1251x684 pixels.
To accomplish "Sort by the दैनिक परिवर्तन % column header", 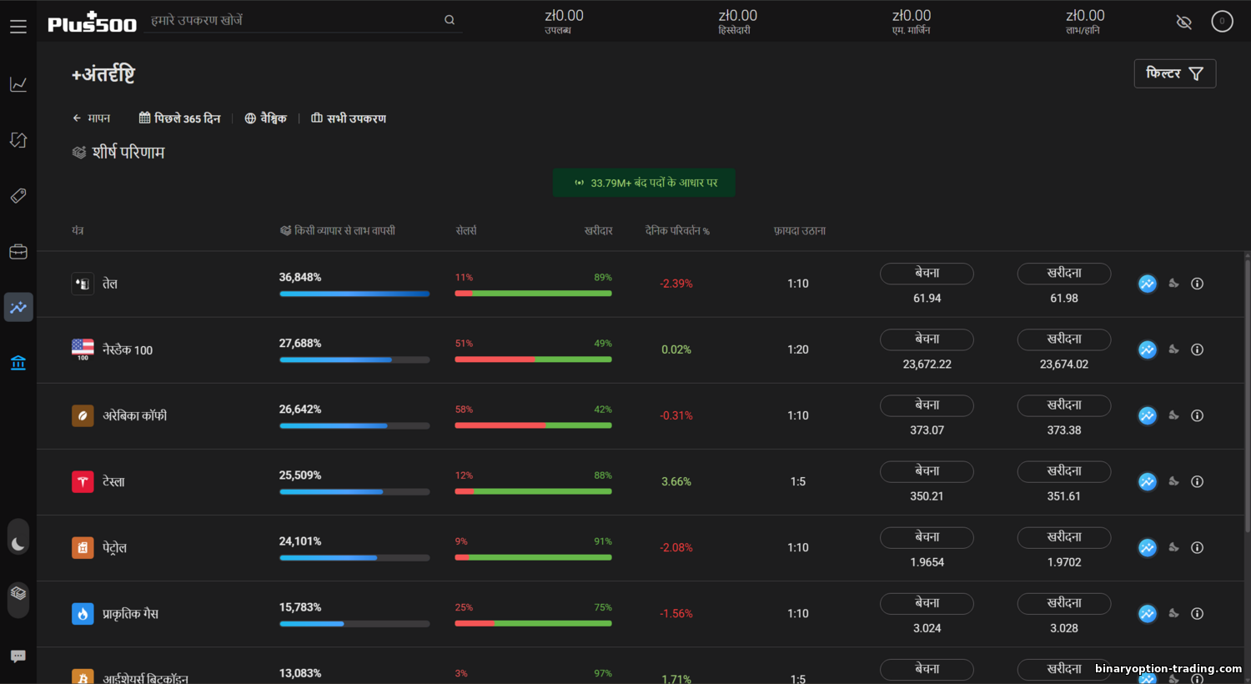I will (676, 231).
